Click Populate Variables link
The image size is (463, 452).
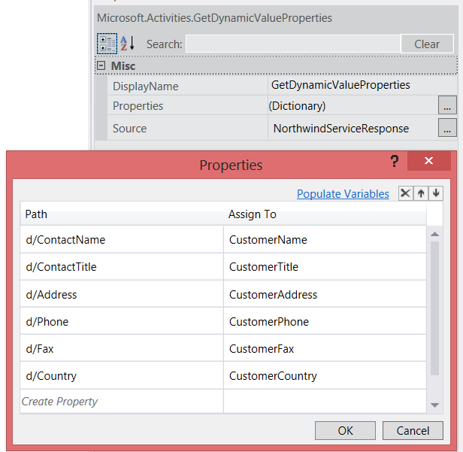[x=343, y=194]
